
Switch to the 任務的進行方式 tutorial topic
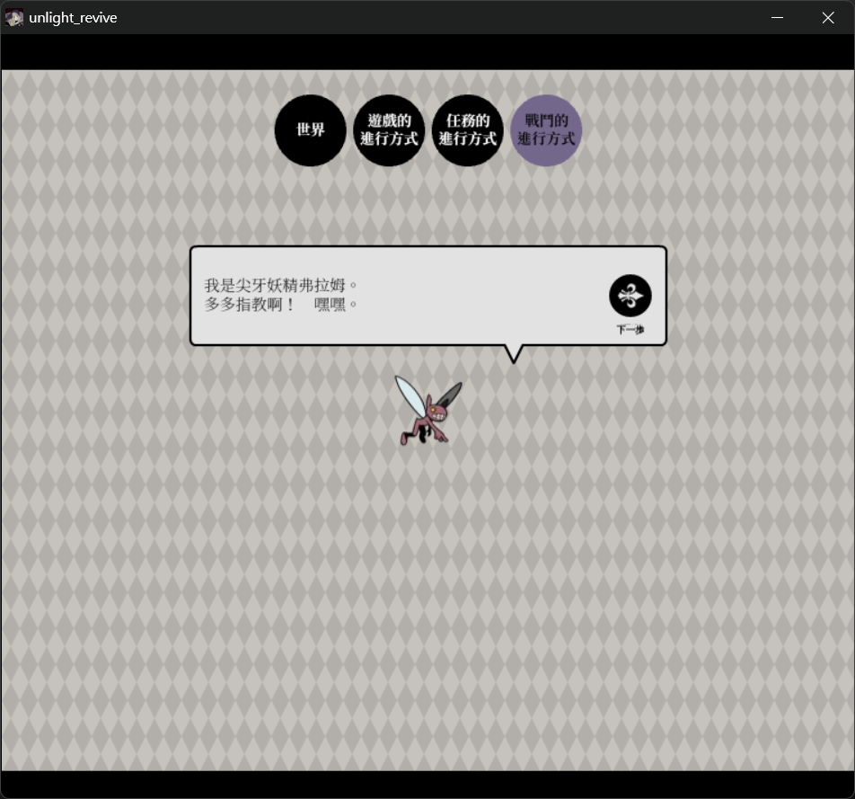point(467,130)
